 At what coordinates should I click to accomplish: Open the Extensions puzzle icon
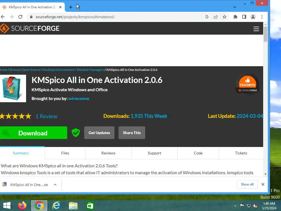[235, 17]
